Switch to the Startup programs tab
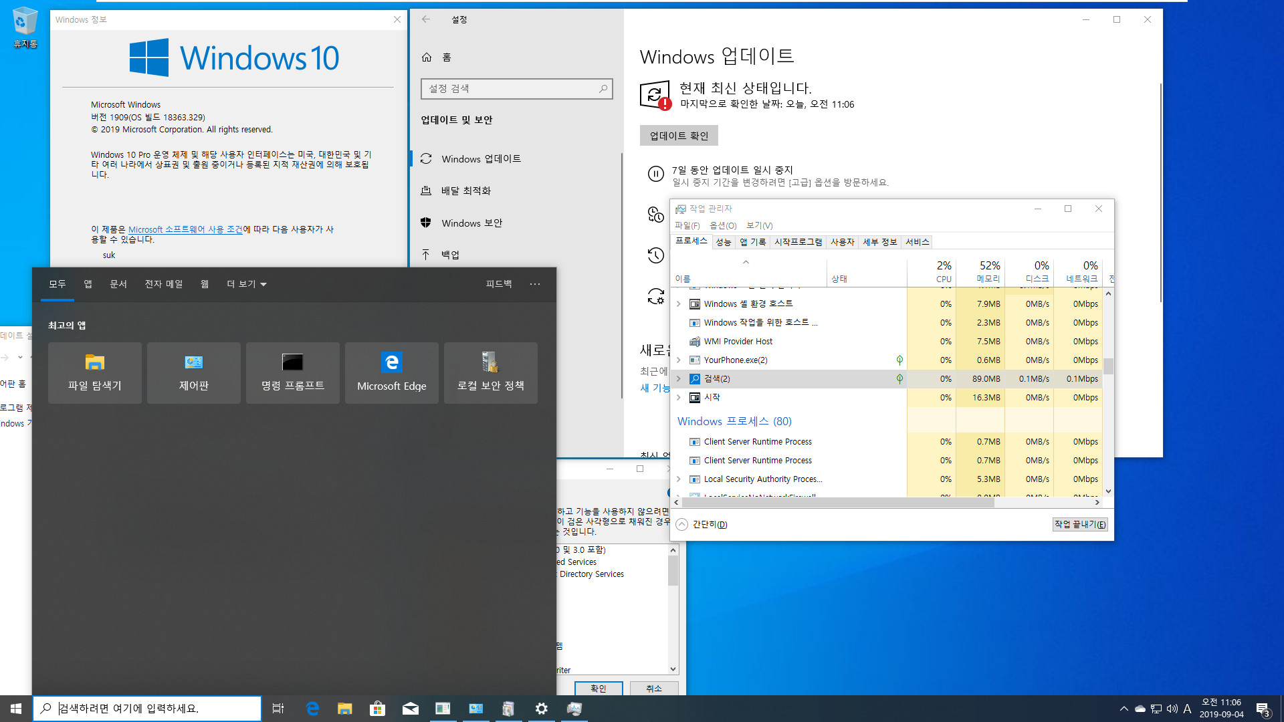This screenshot has width=1284, height=722. [x=798, y=242]
